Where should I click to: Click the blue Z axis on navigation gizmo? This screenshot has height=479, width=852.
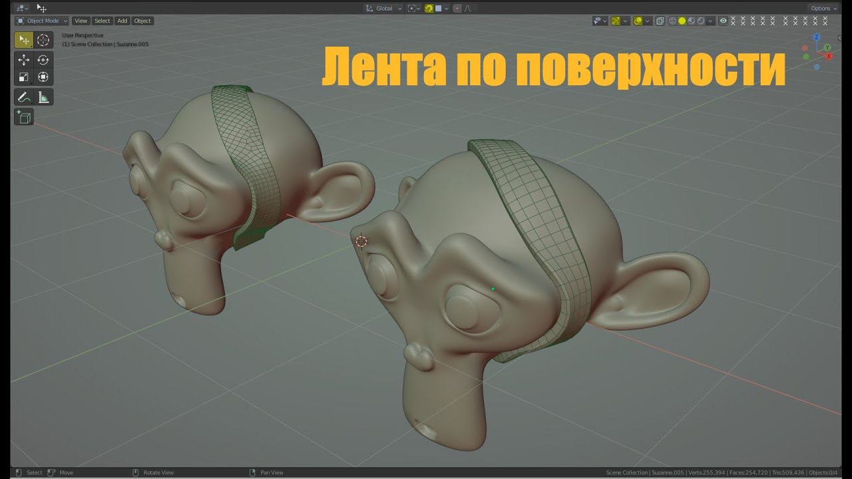pos(817,37)
